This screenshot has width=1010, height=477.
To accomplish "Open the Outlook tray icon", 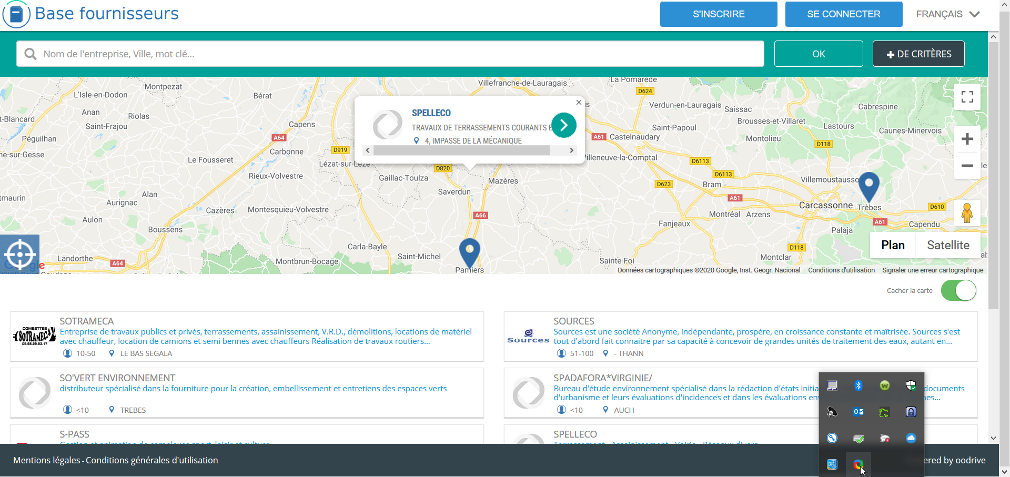I will (x=858, y=412).
